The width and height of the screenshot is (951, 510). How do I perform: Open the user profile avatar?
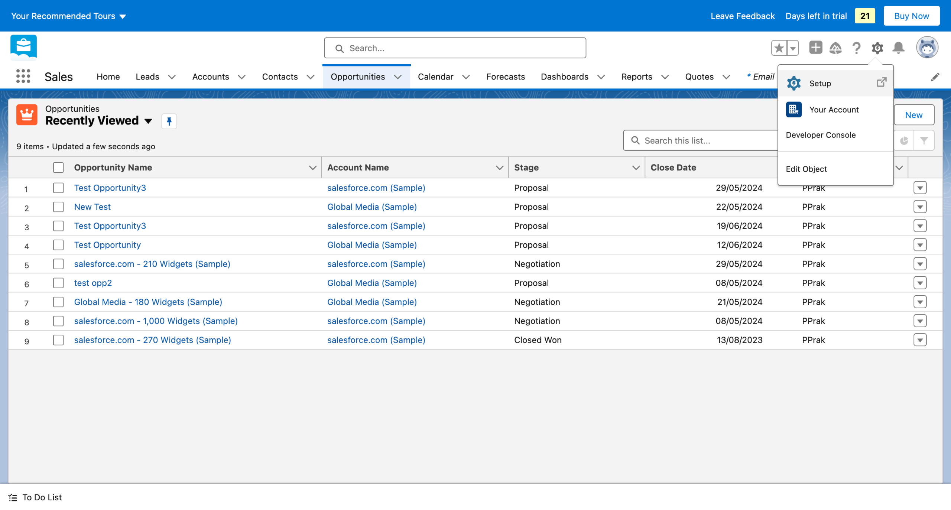927,48
